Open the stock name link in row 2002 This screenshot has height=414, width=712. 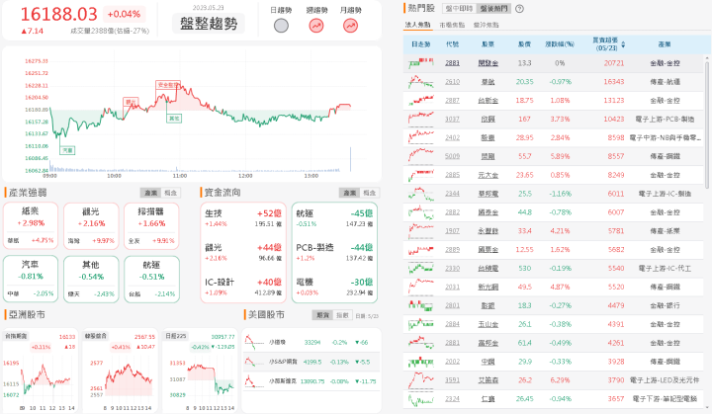(x=489, y=362)
